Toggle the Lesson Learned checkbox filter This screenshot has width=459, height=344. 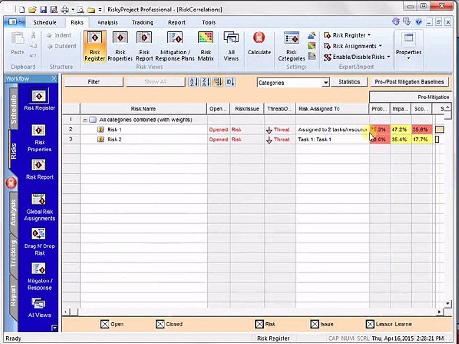(x=370, y=324)
